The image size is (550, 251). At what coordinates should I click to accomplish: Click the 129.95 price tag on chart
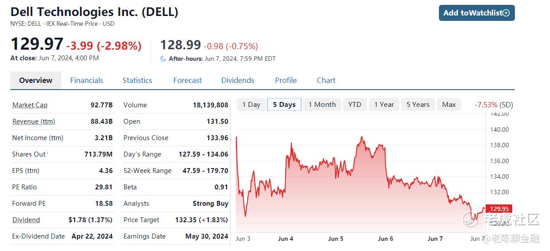click(499, 208)
